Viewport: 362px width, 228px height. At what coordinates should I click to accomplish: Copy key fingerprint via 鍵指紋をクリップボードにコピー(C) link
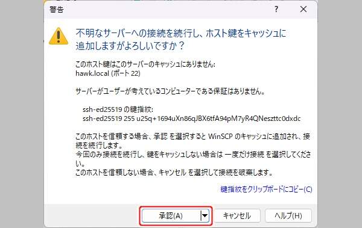(x=266, y=189)
